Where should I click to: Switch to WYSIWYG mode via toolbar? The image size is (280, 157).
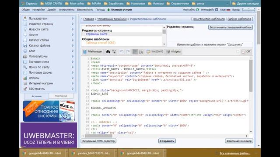155,51
